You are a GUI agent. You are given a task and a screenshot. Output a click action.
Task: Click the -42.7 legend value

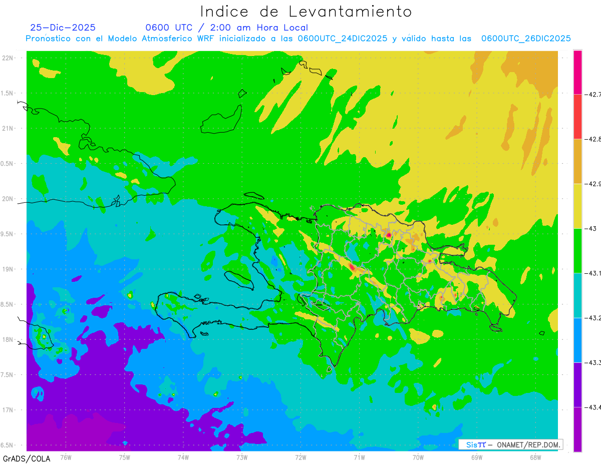tap(592, 94)
